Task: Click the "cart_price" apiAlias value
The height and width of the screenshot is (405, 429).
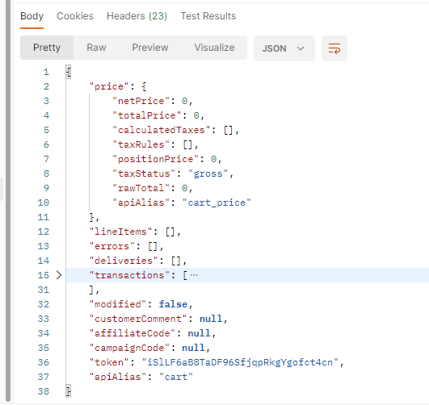Action: (217, 202)
